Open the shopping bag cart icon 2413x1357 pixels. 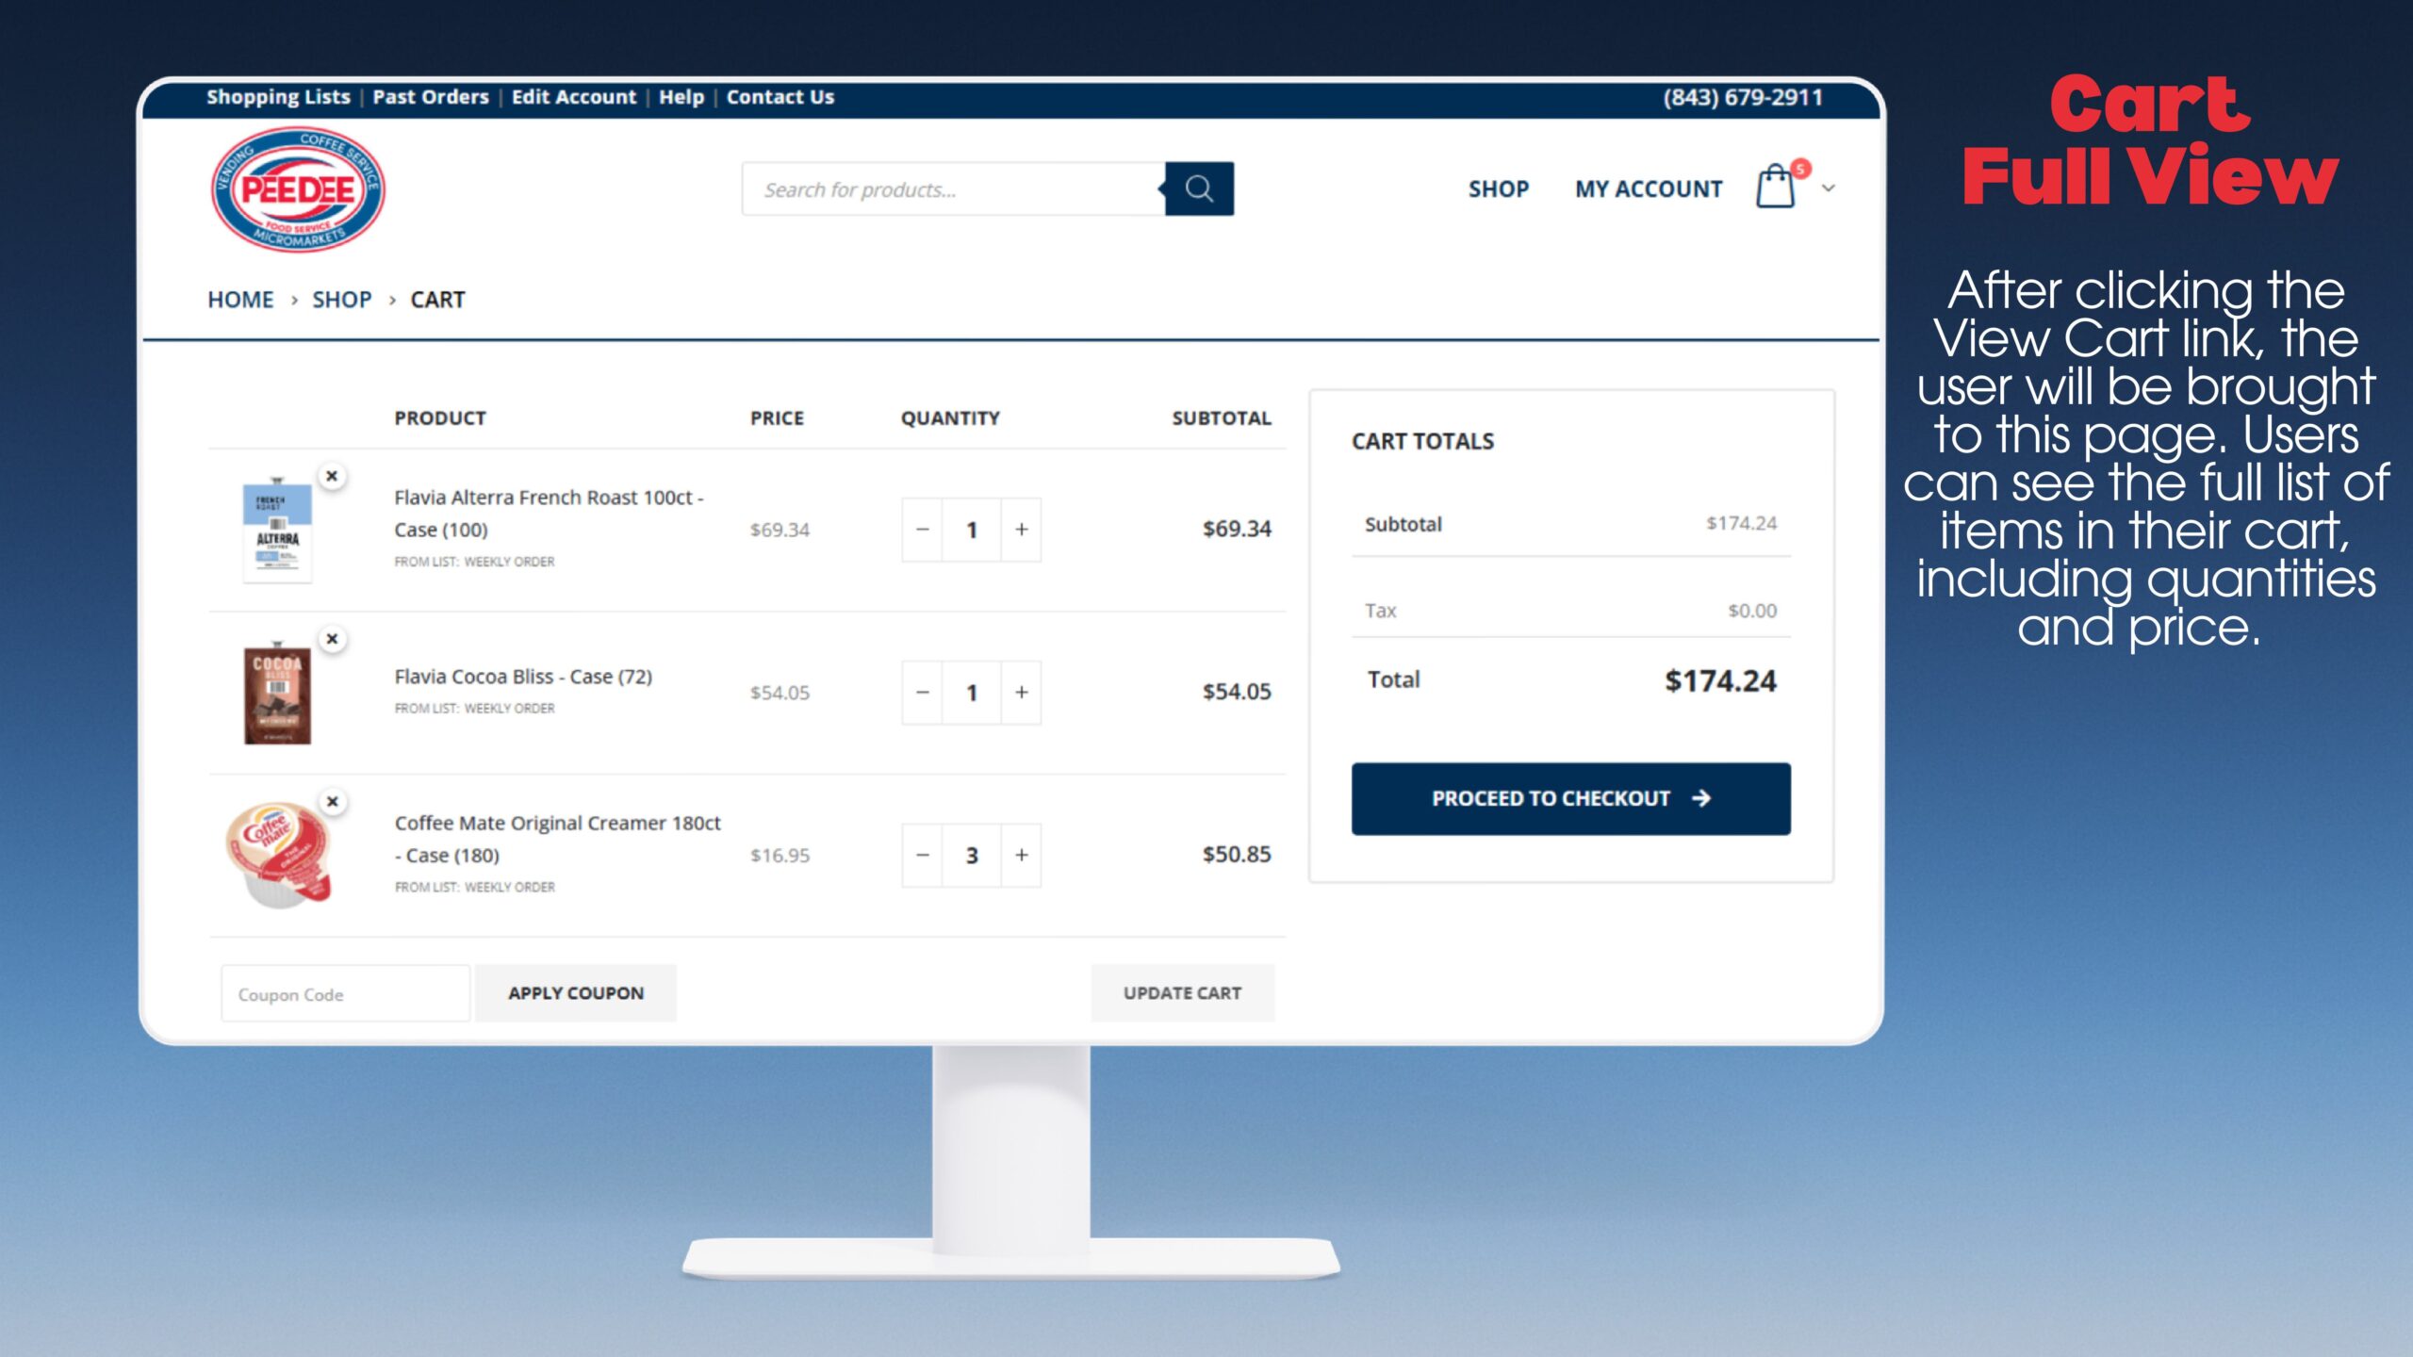point(1776,187)
